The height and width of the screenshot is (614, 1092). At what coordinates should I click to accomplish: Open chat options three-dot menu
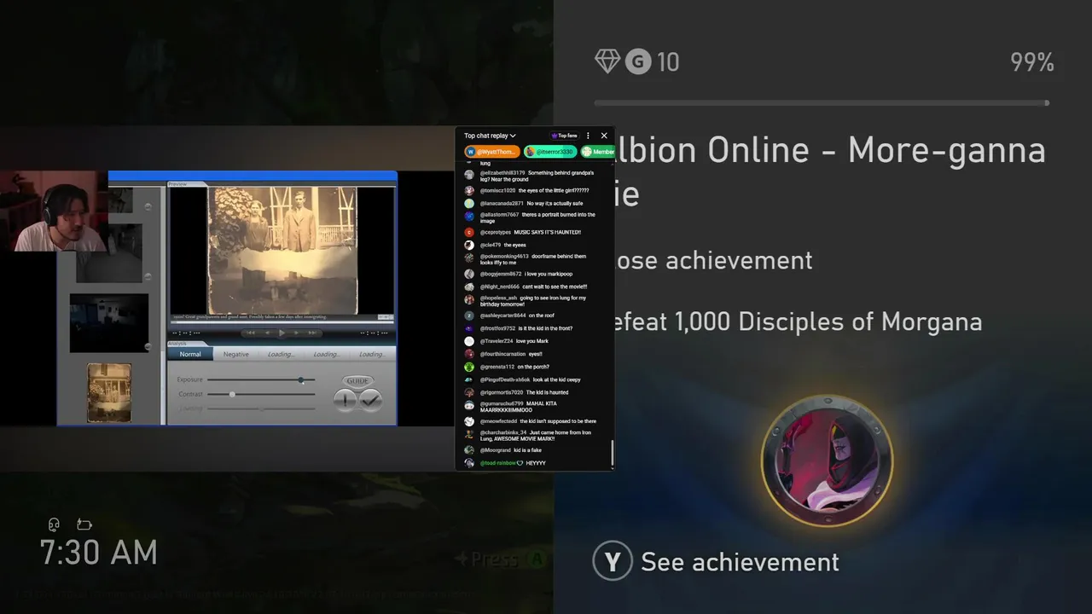(x=588, y=136)
